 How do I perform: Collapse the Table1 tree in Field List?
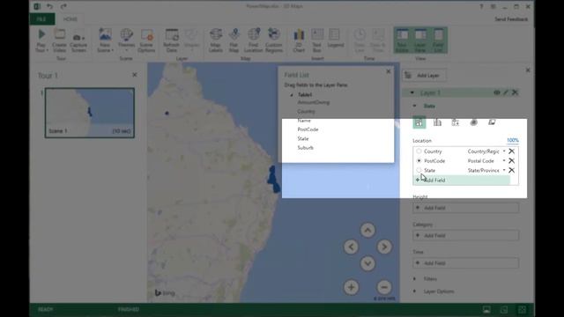[x=292, y=95]
